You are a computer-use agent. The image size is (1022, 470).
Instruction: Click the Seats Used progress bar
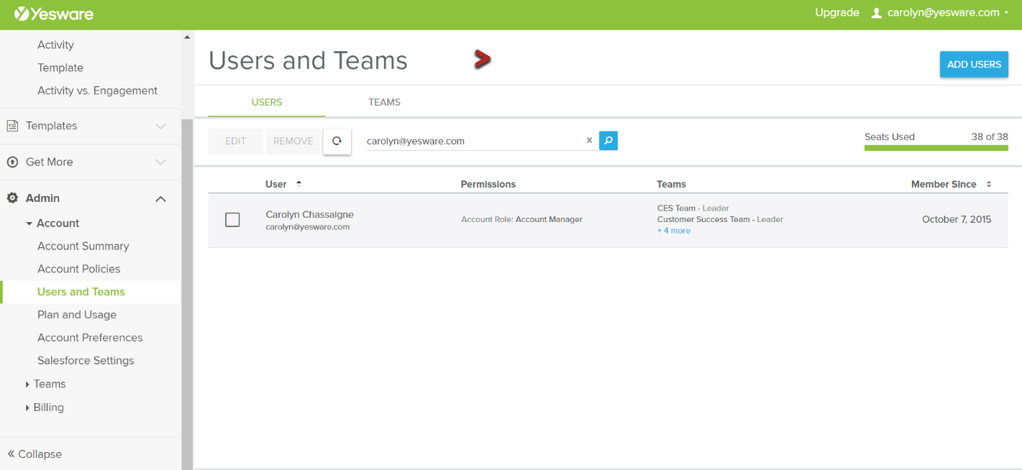point(936,148)
